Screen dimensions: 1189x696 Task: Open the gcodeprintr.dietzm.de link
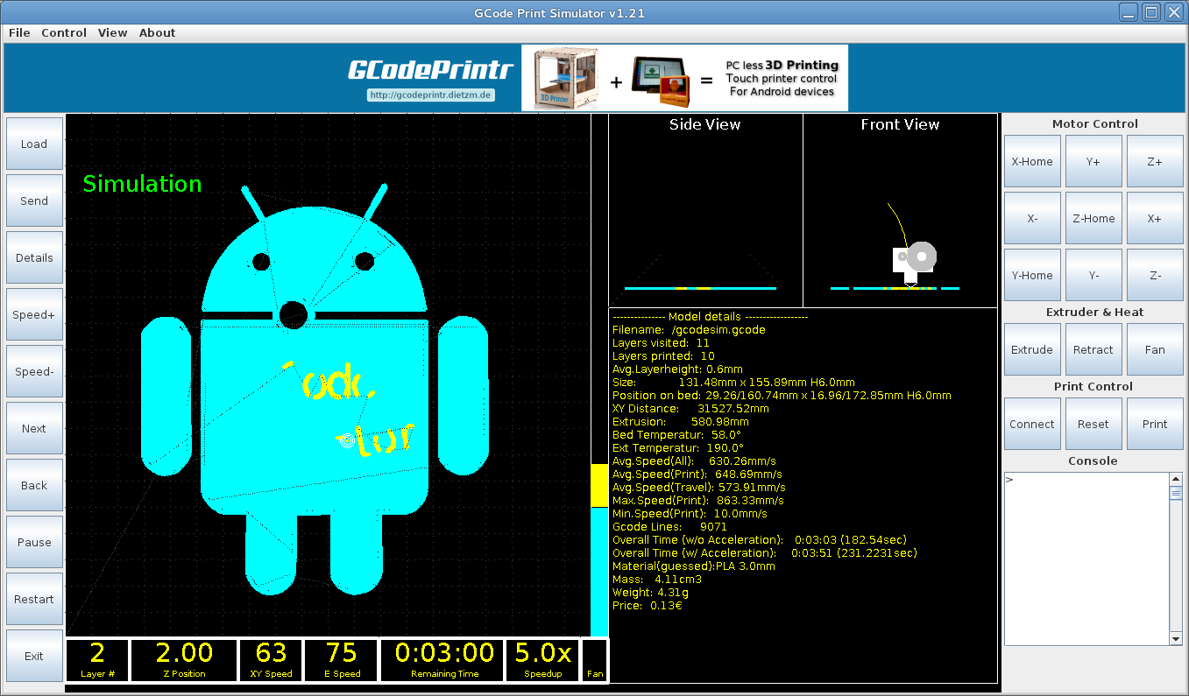pos(431,95)
